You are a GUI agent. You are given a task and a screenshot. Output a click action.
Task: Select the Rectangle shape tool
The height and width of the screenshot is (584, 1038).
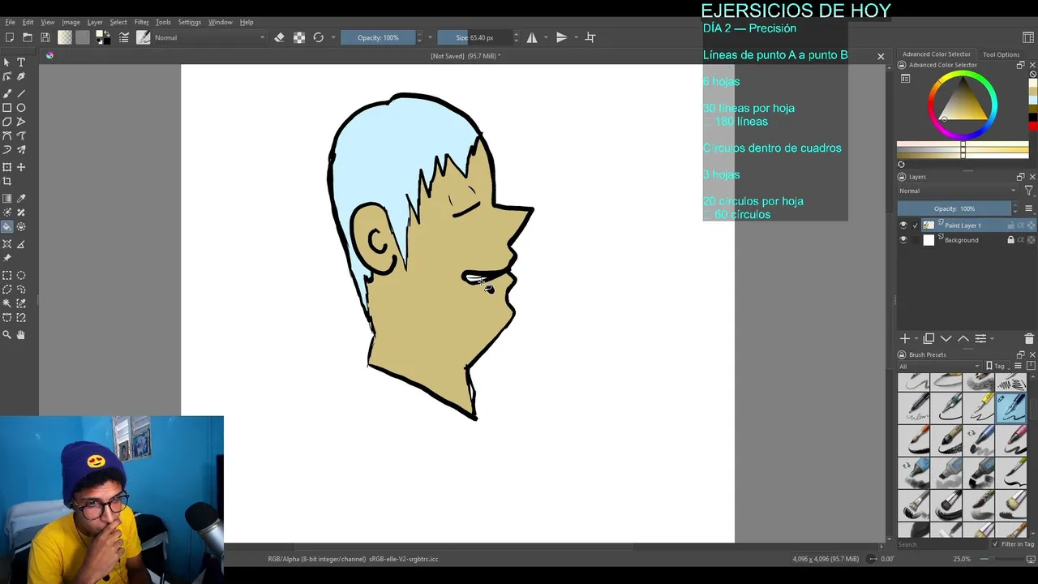[x=7, y=107]
